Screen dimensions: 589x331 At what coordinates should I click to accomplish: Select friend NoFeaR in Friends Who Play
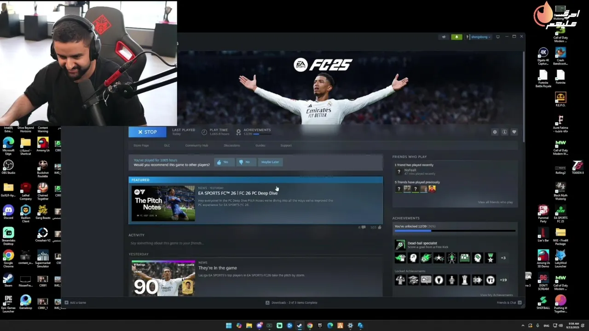pos(410,170)
